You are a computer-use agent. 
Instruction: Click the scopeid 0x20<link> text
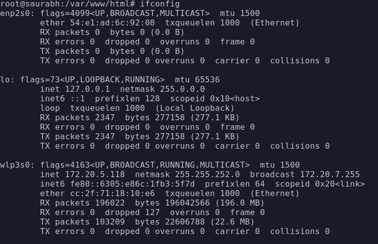[x=320, y=184]
